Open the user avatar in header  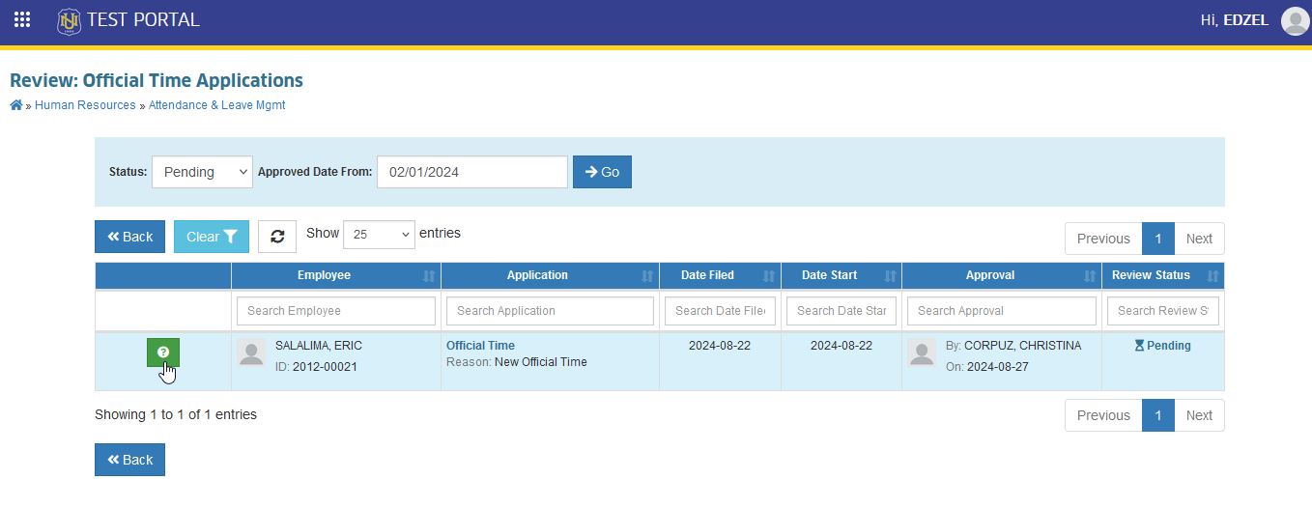pyautogui.click(x=1295, y=20)
